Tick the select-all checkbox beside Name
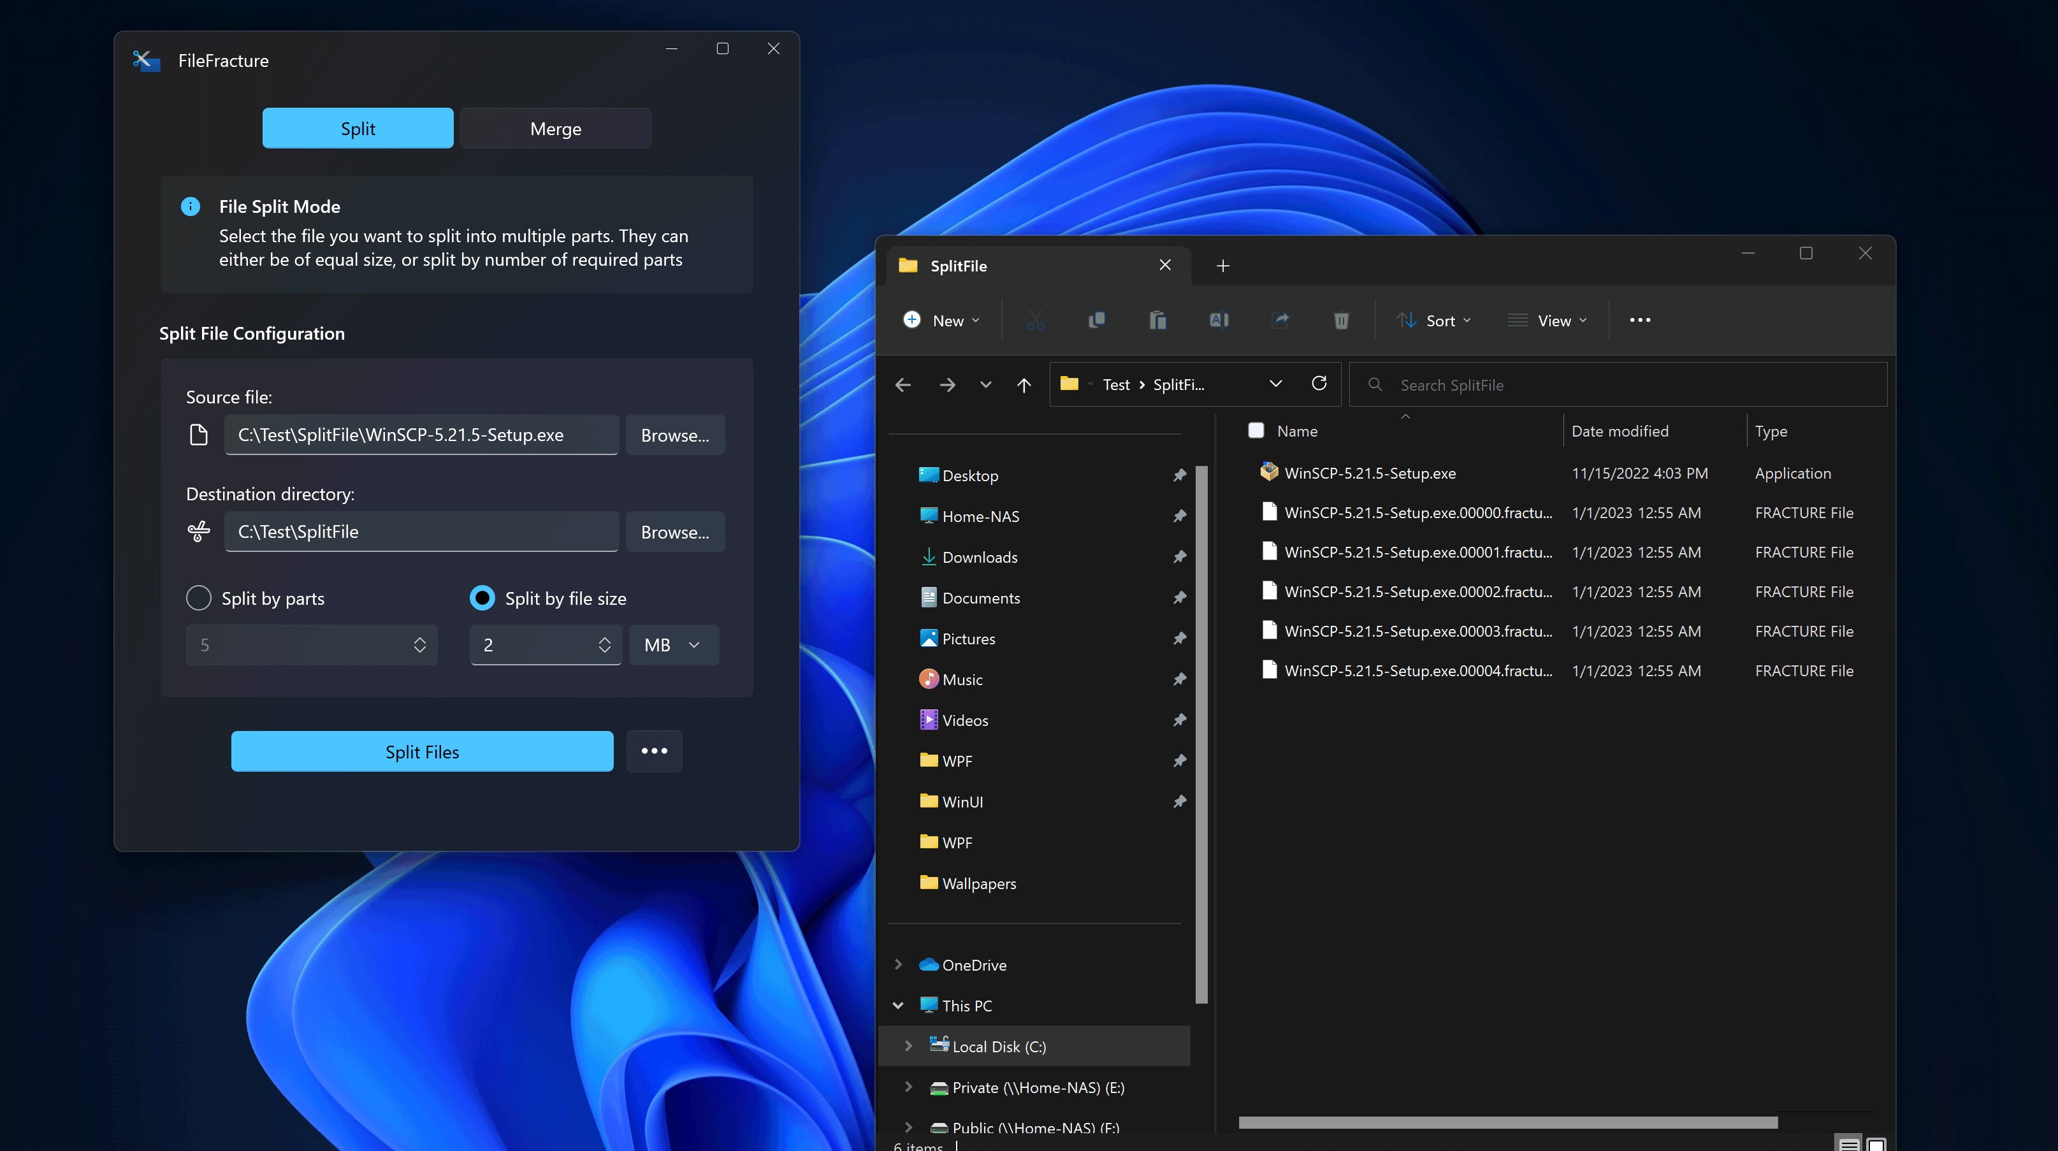 [1256, 431]
